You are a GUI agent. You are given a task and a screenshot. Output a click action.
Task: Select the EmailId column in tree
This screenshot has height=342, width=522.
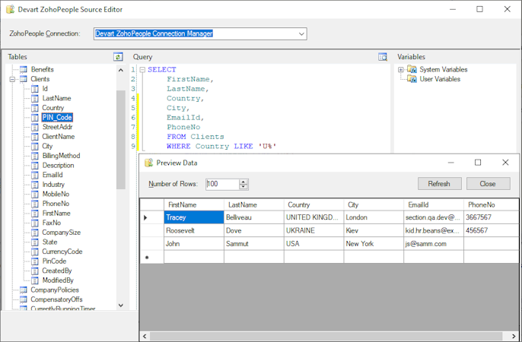pyautogui.click(x=52, y=175)
